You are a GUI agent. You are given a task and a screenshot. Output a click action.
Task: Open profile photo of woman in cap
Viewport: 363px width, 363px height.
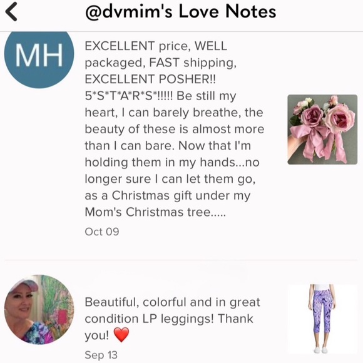click(39, 310)
